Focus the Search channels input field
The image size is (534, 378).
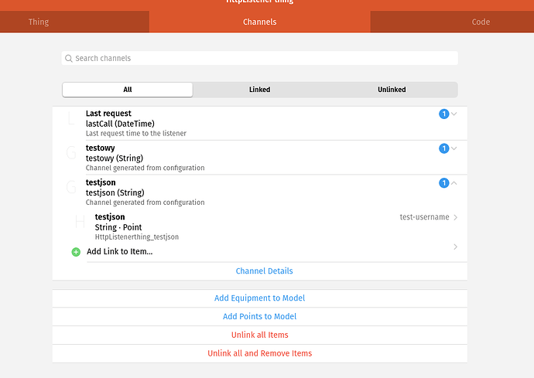point(263,59)
